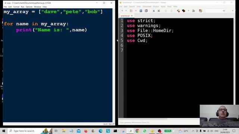Image resolution: width=239 pixels, height=134 pixels.
Task: Click the Geany Open file icon
Action: point(131,11)
